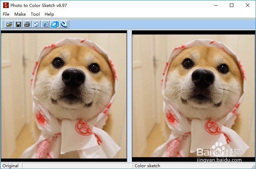Viewport: 256px width, 169px height.
Task: Open the Make menu
Action: (x=20, y=14)
